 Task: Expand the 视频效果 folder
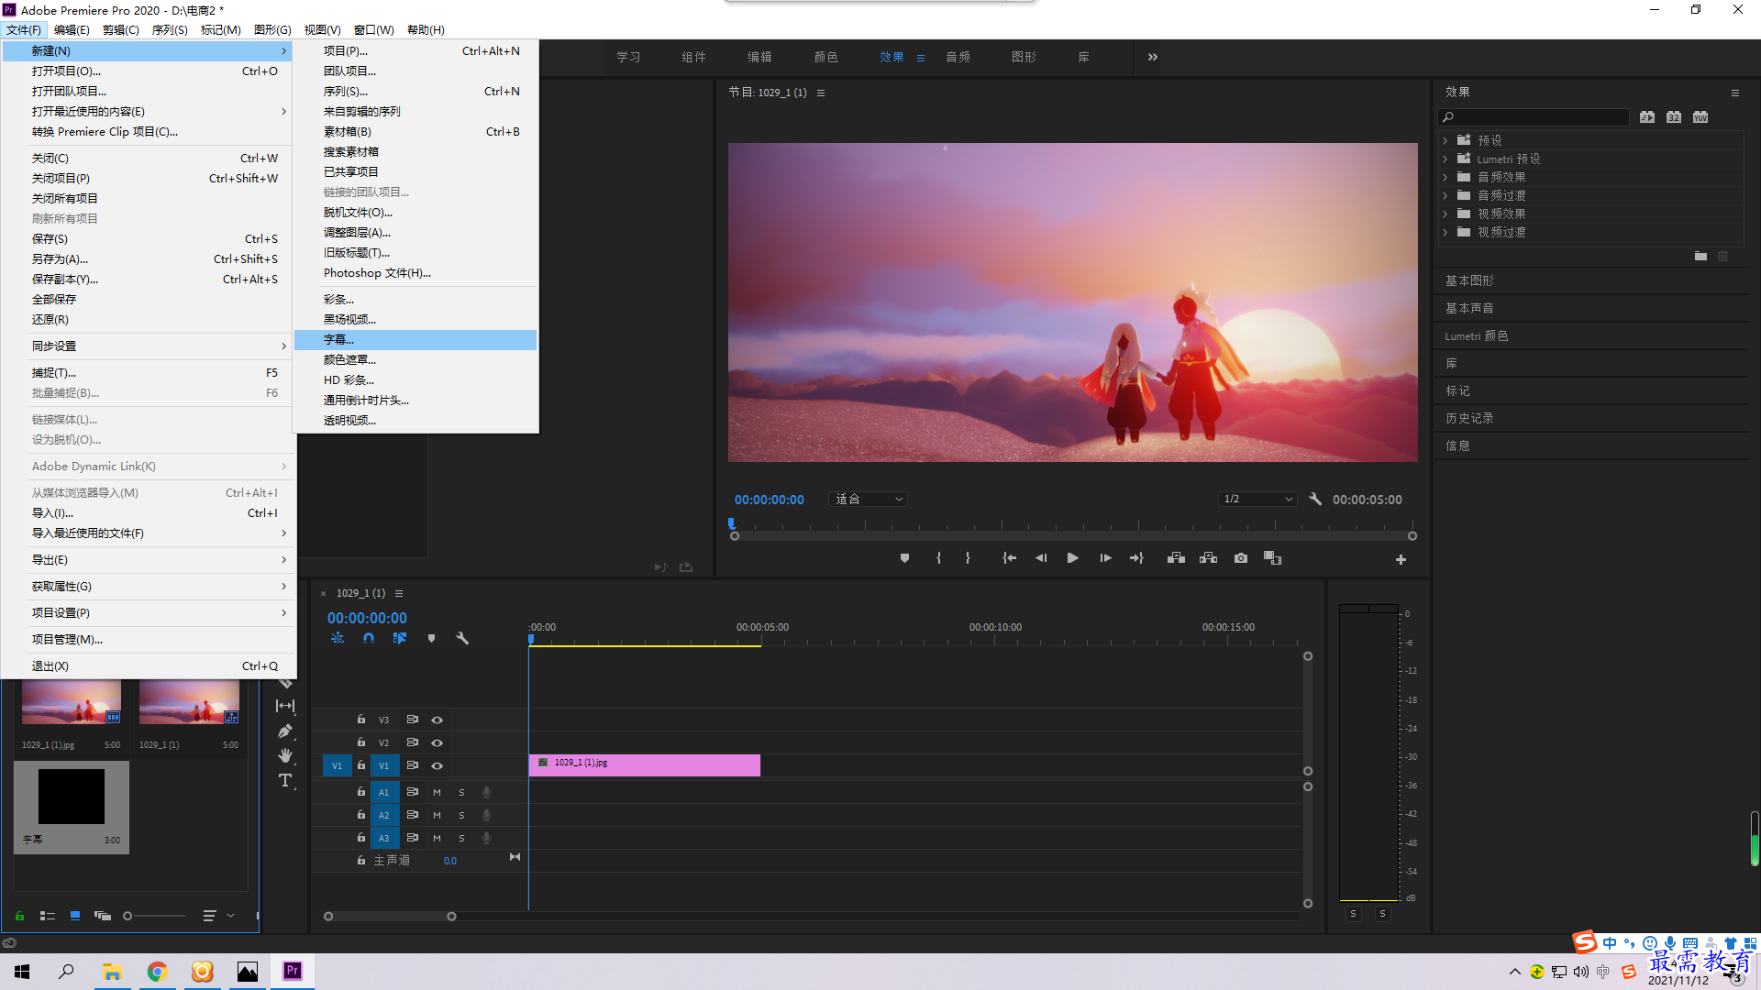(x=1445, y=214)
